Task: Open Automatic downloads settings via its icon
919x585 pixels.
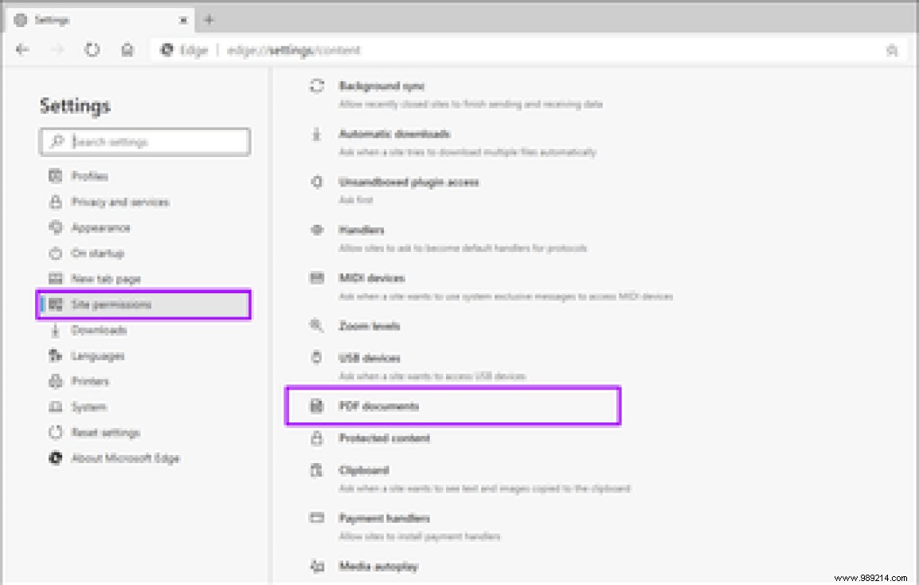Action: [x=315, y=134]
